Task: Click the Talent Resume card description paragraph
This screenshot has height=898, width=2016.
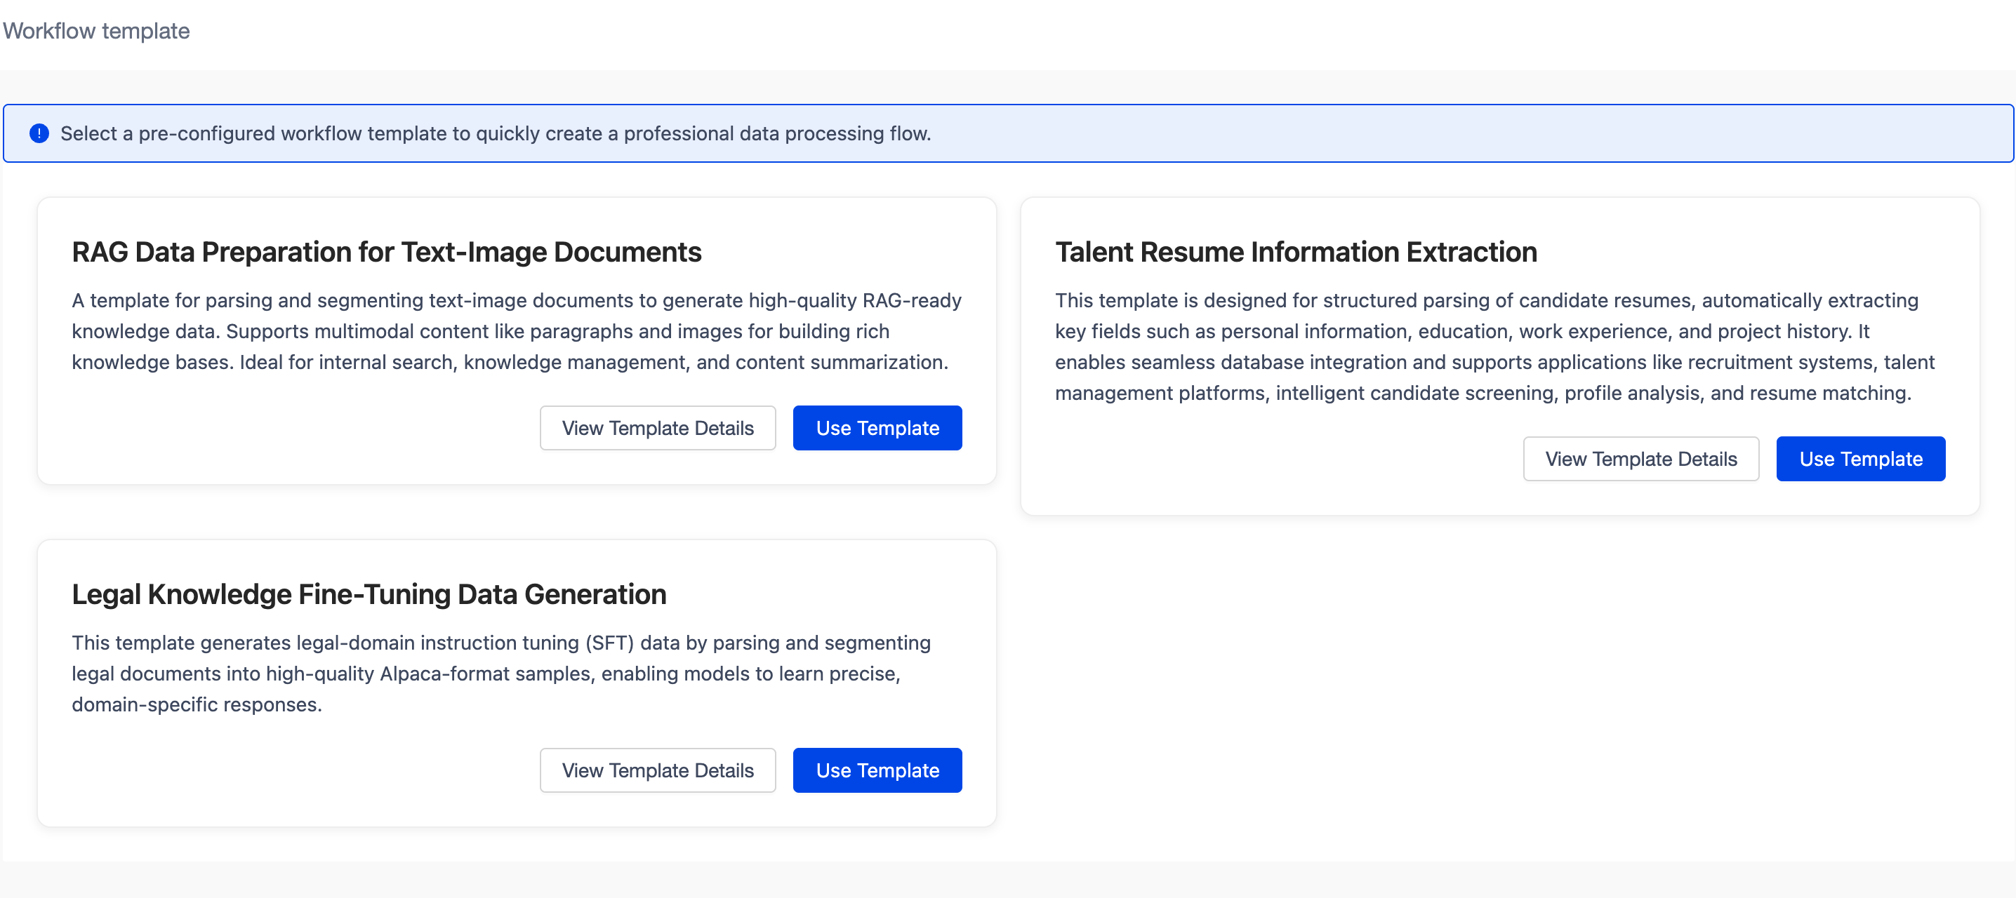Action: (x=1493, y=347)
